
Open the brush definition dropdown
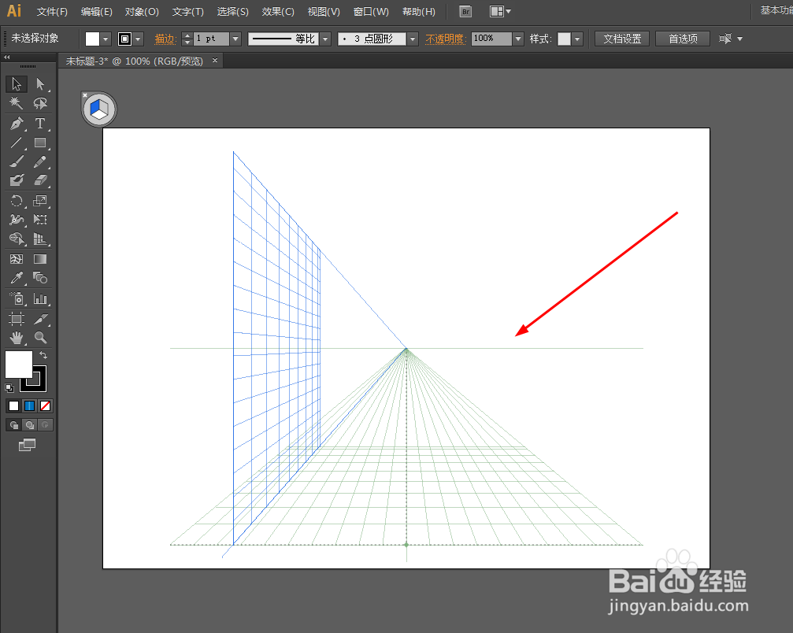tap(413, 39)
